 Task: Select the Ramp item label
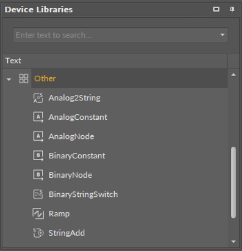pyautogui.click(x=59, y=213)
